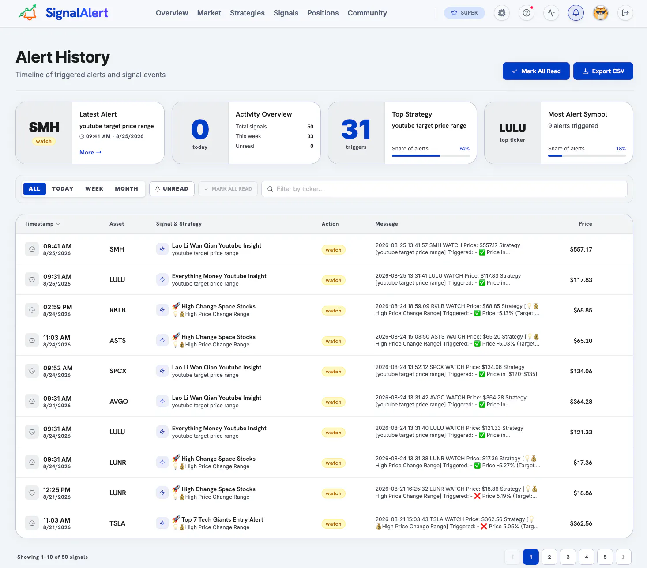Image resolution: width=647 pixels, height=568 pixels.
Task: Click lightning icon in RKLB row
Action: [162, 310]
